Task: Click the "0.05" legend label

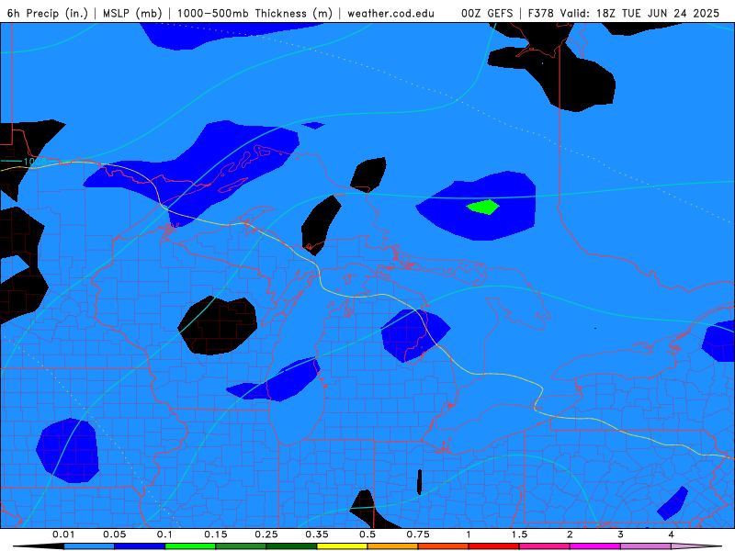Action: point(114,534)
